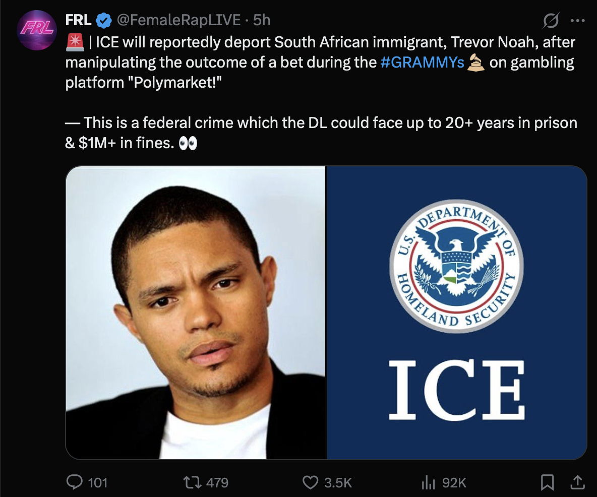Image resolution: width=597 pixels, height=497 pixels.
Task: Click the blue verified badge
Action: (x=104, y=21)
